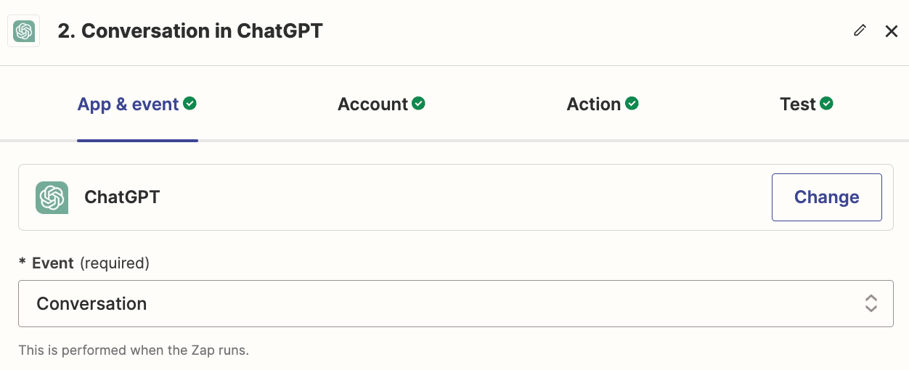Go to the Action tab
This screenshot has height=370, width=909.
593,104
